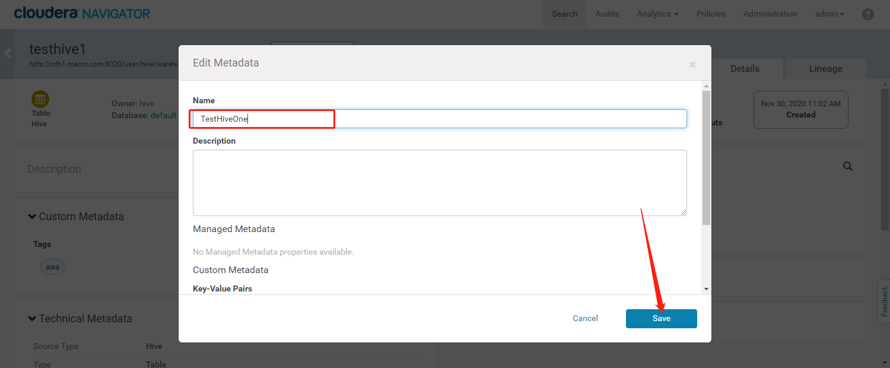Click the Cloudera Navigator logo
The width and height of the screenshot is (890, 368).
click(x=82, y=13)
